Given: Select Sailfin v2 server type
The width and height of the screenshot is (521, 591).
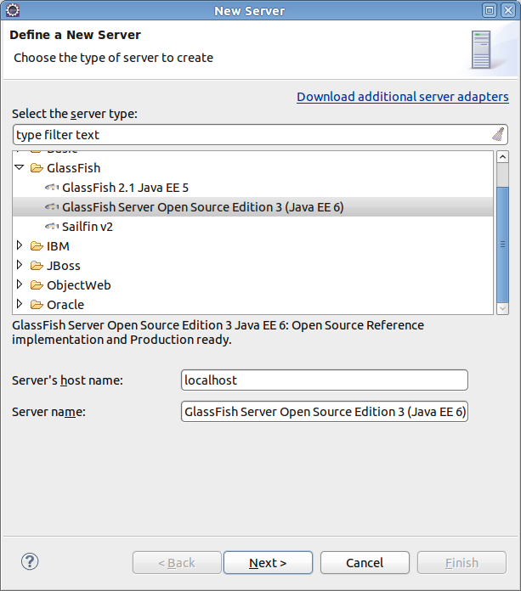Looking at the screenshot, I should tap(88, 227).
